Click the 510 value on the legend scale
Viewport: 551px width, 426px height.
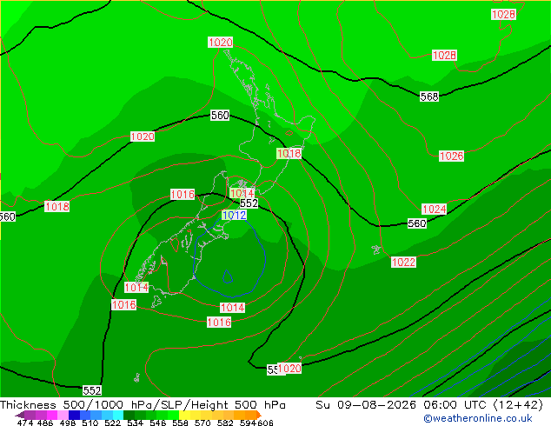(x=90, y=423)
